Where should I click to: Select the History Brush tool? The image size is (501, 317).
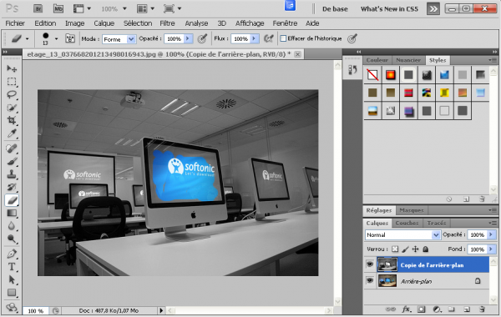point(12,187)
